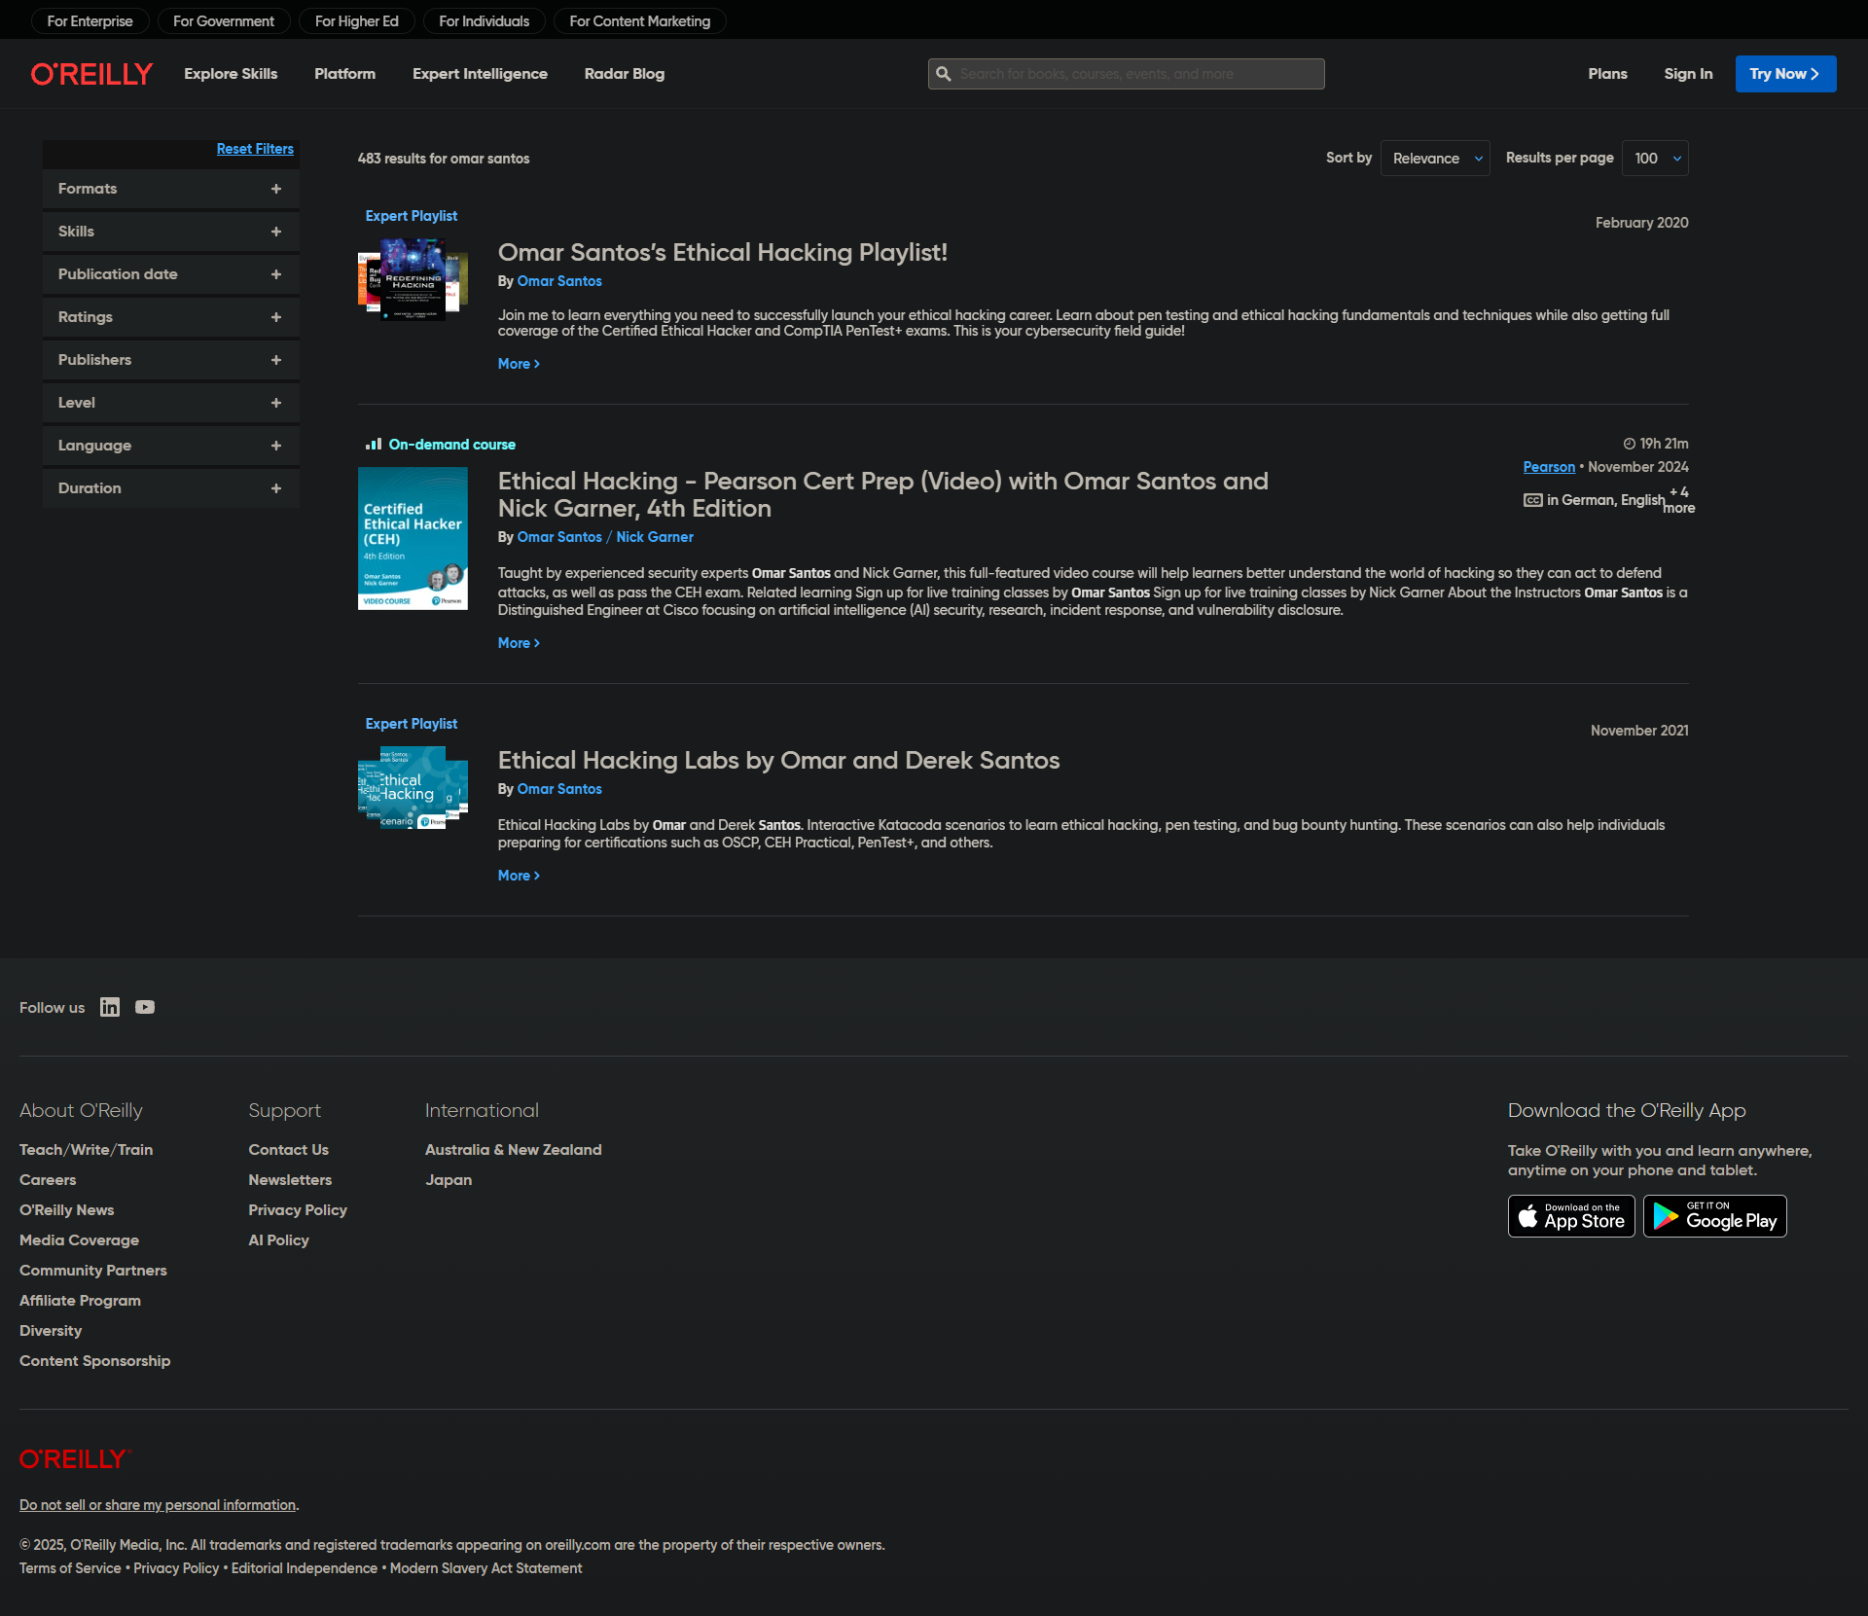Click the search magnifier icon

point(944,74)
